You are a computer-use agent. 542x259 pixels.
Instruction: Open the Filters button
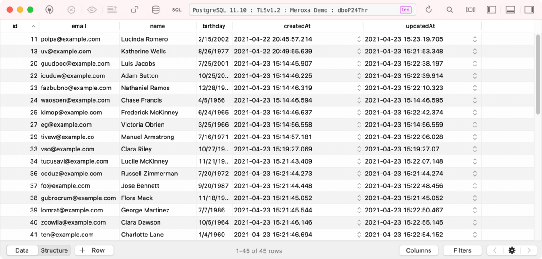point(462,250)
